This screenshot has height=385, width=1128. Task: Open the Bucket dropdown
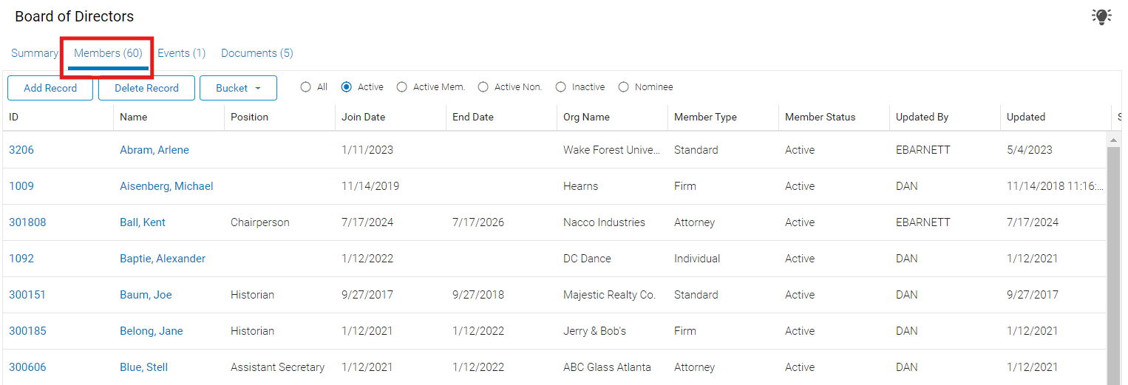(238, 88)
